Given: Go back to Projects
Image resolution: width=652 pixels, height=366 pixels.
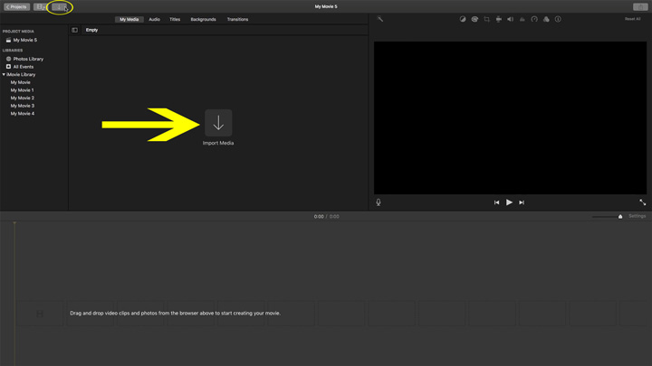Looking at the screenshot, I should [17, 6].
